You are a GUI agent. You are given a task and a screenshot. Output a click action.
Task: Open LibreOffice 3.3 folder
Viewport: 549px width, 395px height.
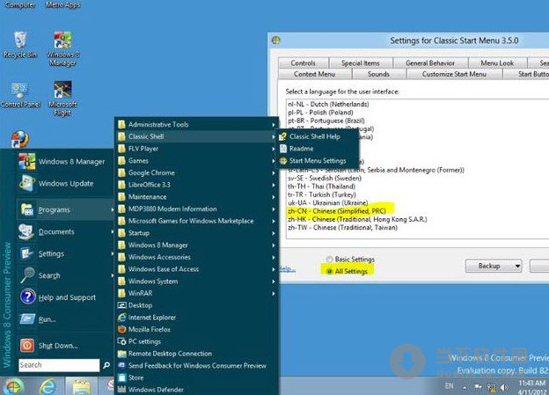click(x=196, y=185)
